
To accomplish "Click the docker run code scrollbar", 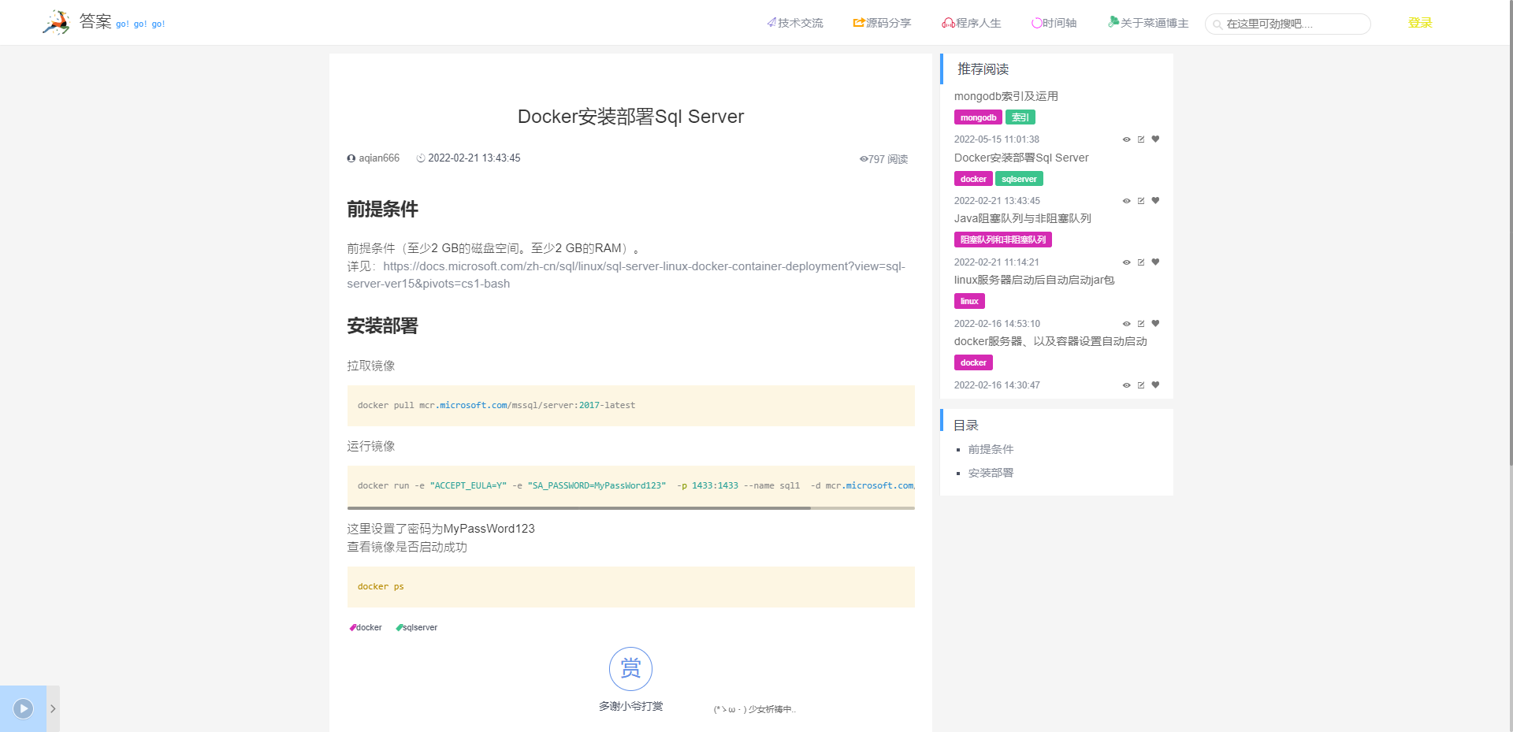I will pos(579,508).
